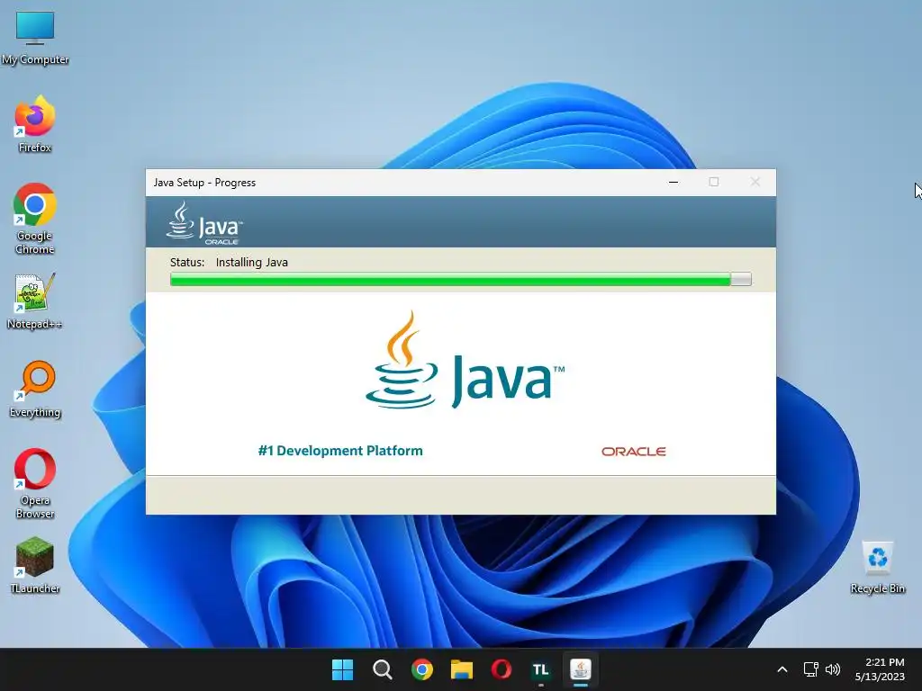Launch Firefox from desktop shortcut
Image resolution: width=922 pixels, height=691 pixels.
(35, 124)
